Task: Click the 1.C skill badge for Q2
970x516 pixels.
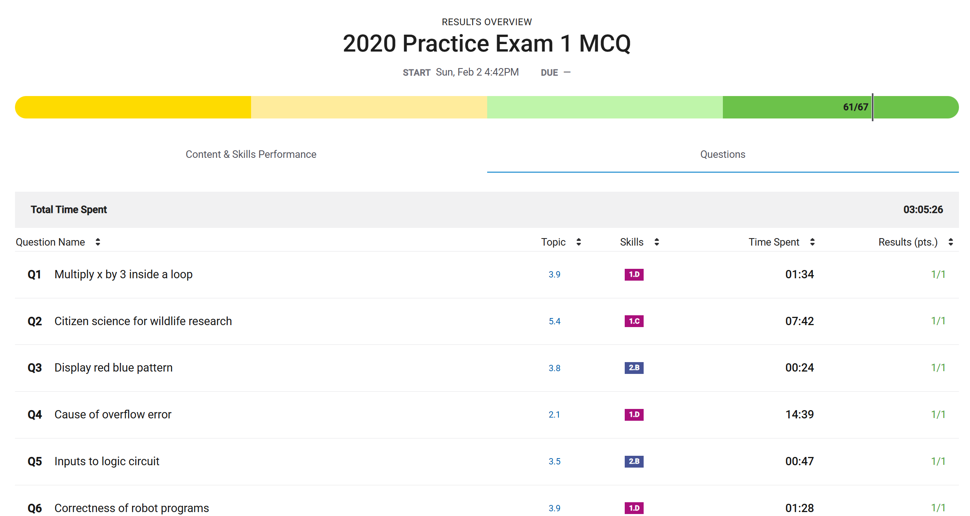Action: tap(634, 321)
